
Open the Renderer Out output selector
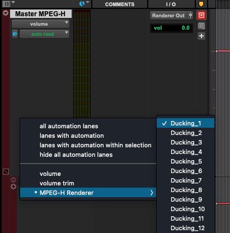(168, 16)
